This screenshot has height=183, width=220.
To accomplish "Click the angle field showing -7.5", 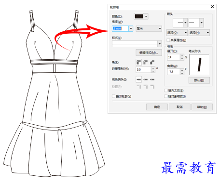I will 174,72.
